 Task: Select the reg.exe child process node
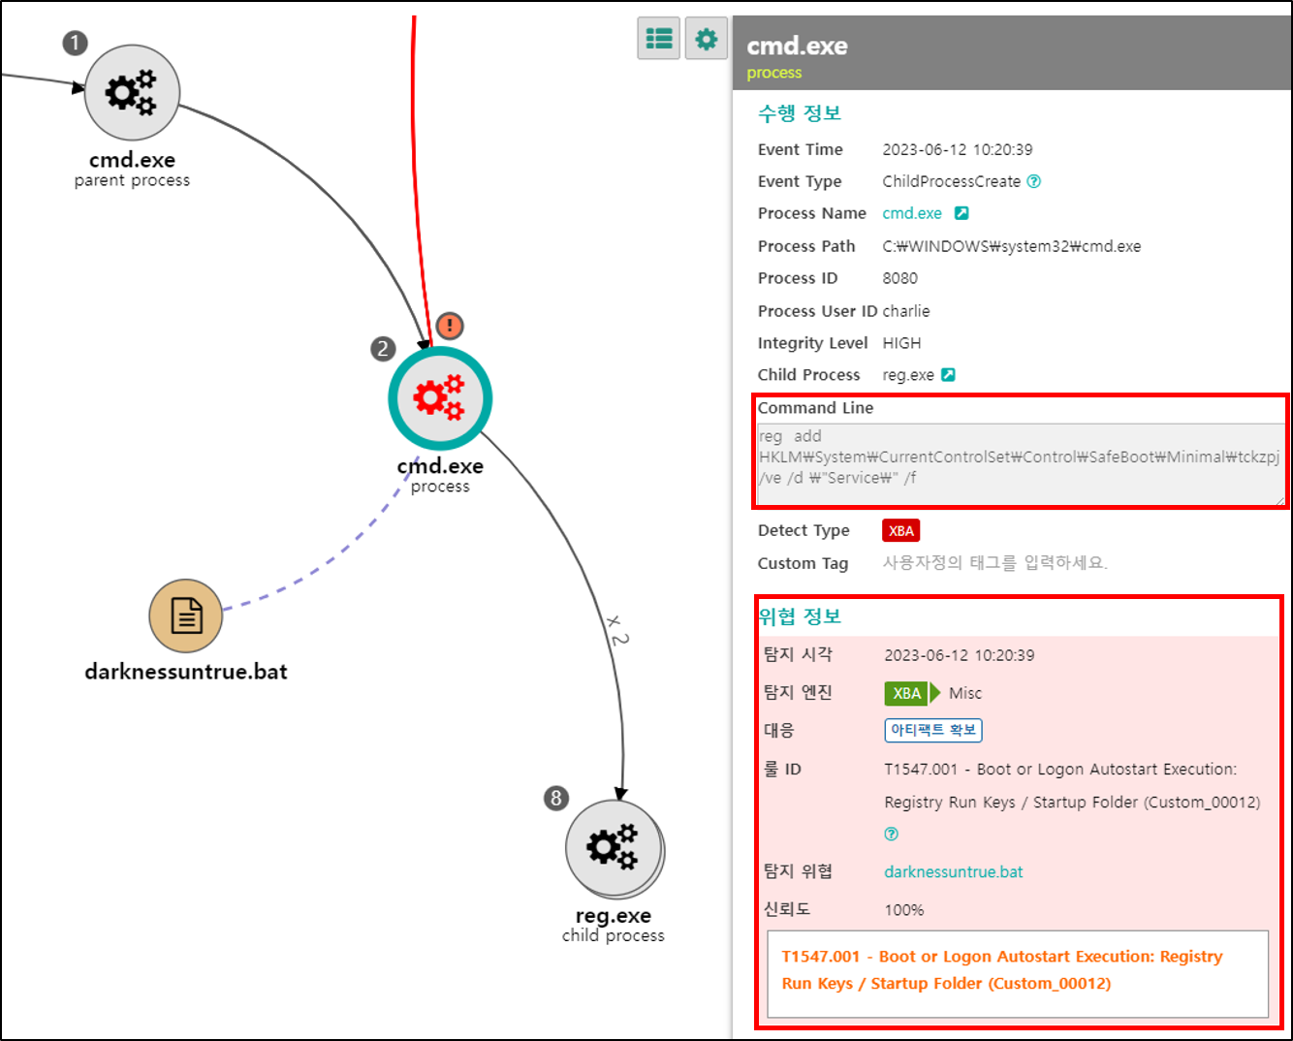(x=614, y=848)
